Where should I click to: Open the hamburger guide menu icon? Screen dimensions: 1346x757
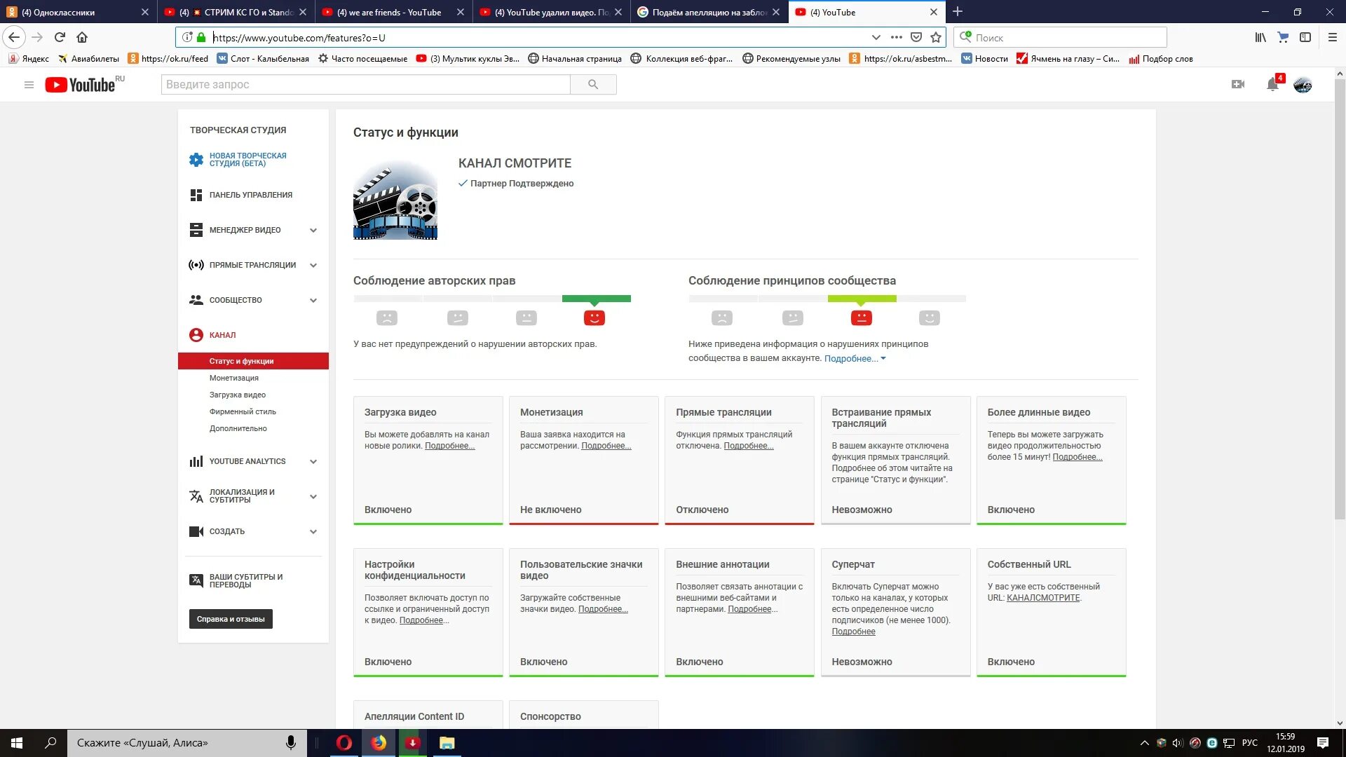point(29,85)
